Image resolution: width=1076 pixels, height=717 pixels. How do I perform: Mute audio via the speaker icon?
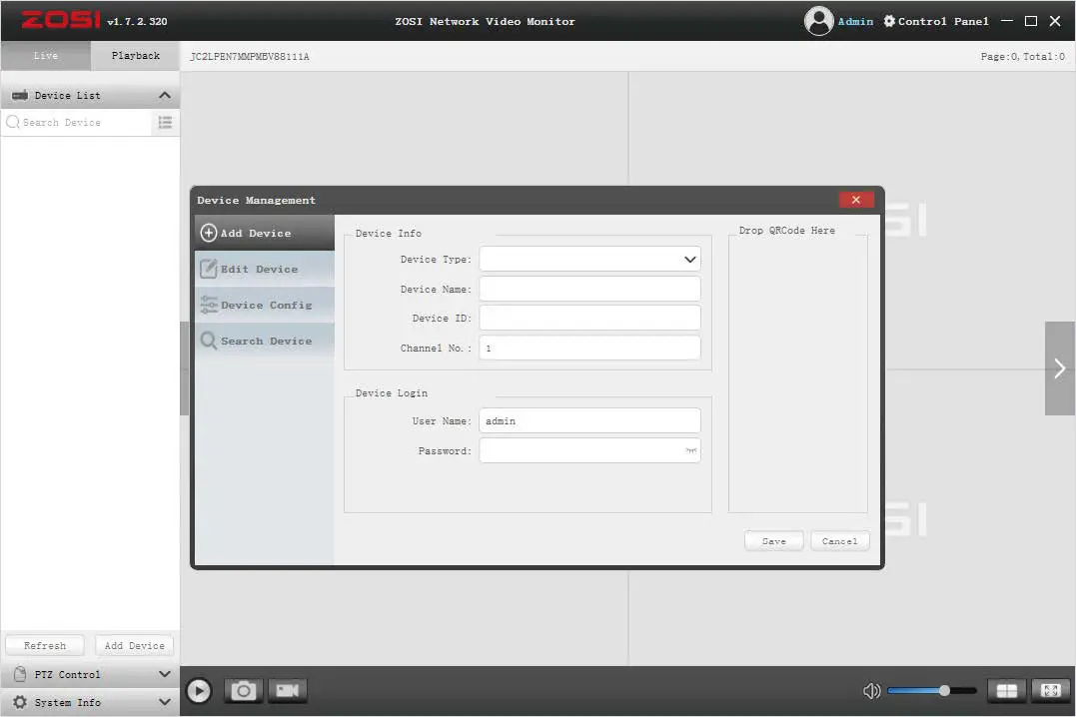point(871,691)
